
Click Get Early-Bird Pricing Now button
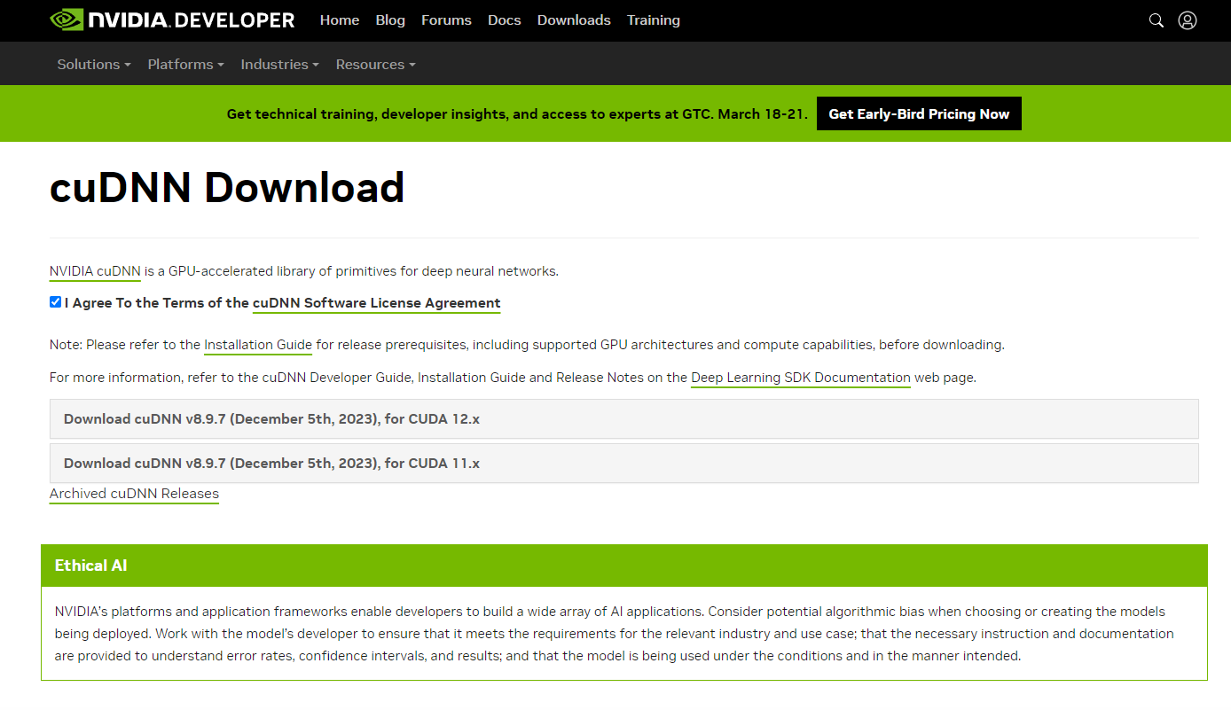pos(919,113)
